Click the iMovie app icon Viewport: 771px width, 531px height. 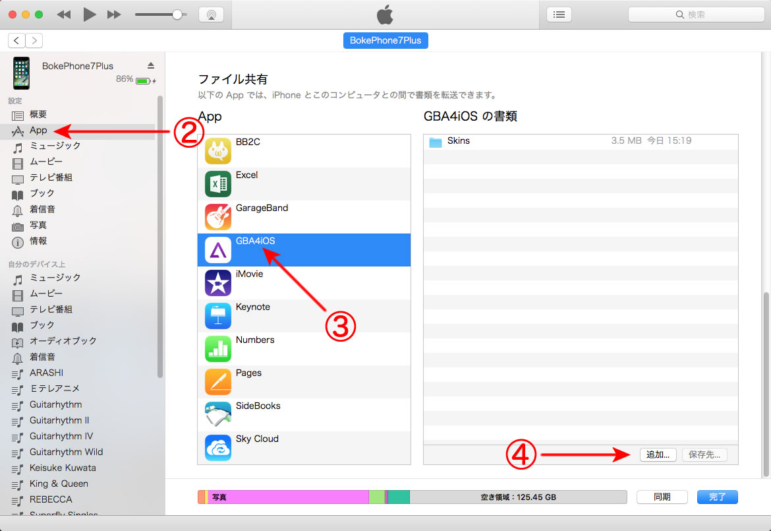(x=218, y=282)
